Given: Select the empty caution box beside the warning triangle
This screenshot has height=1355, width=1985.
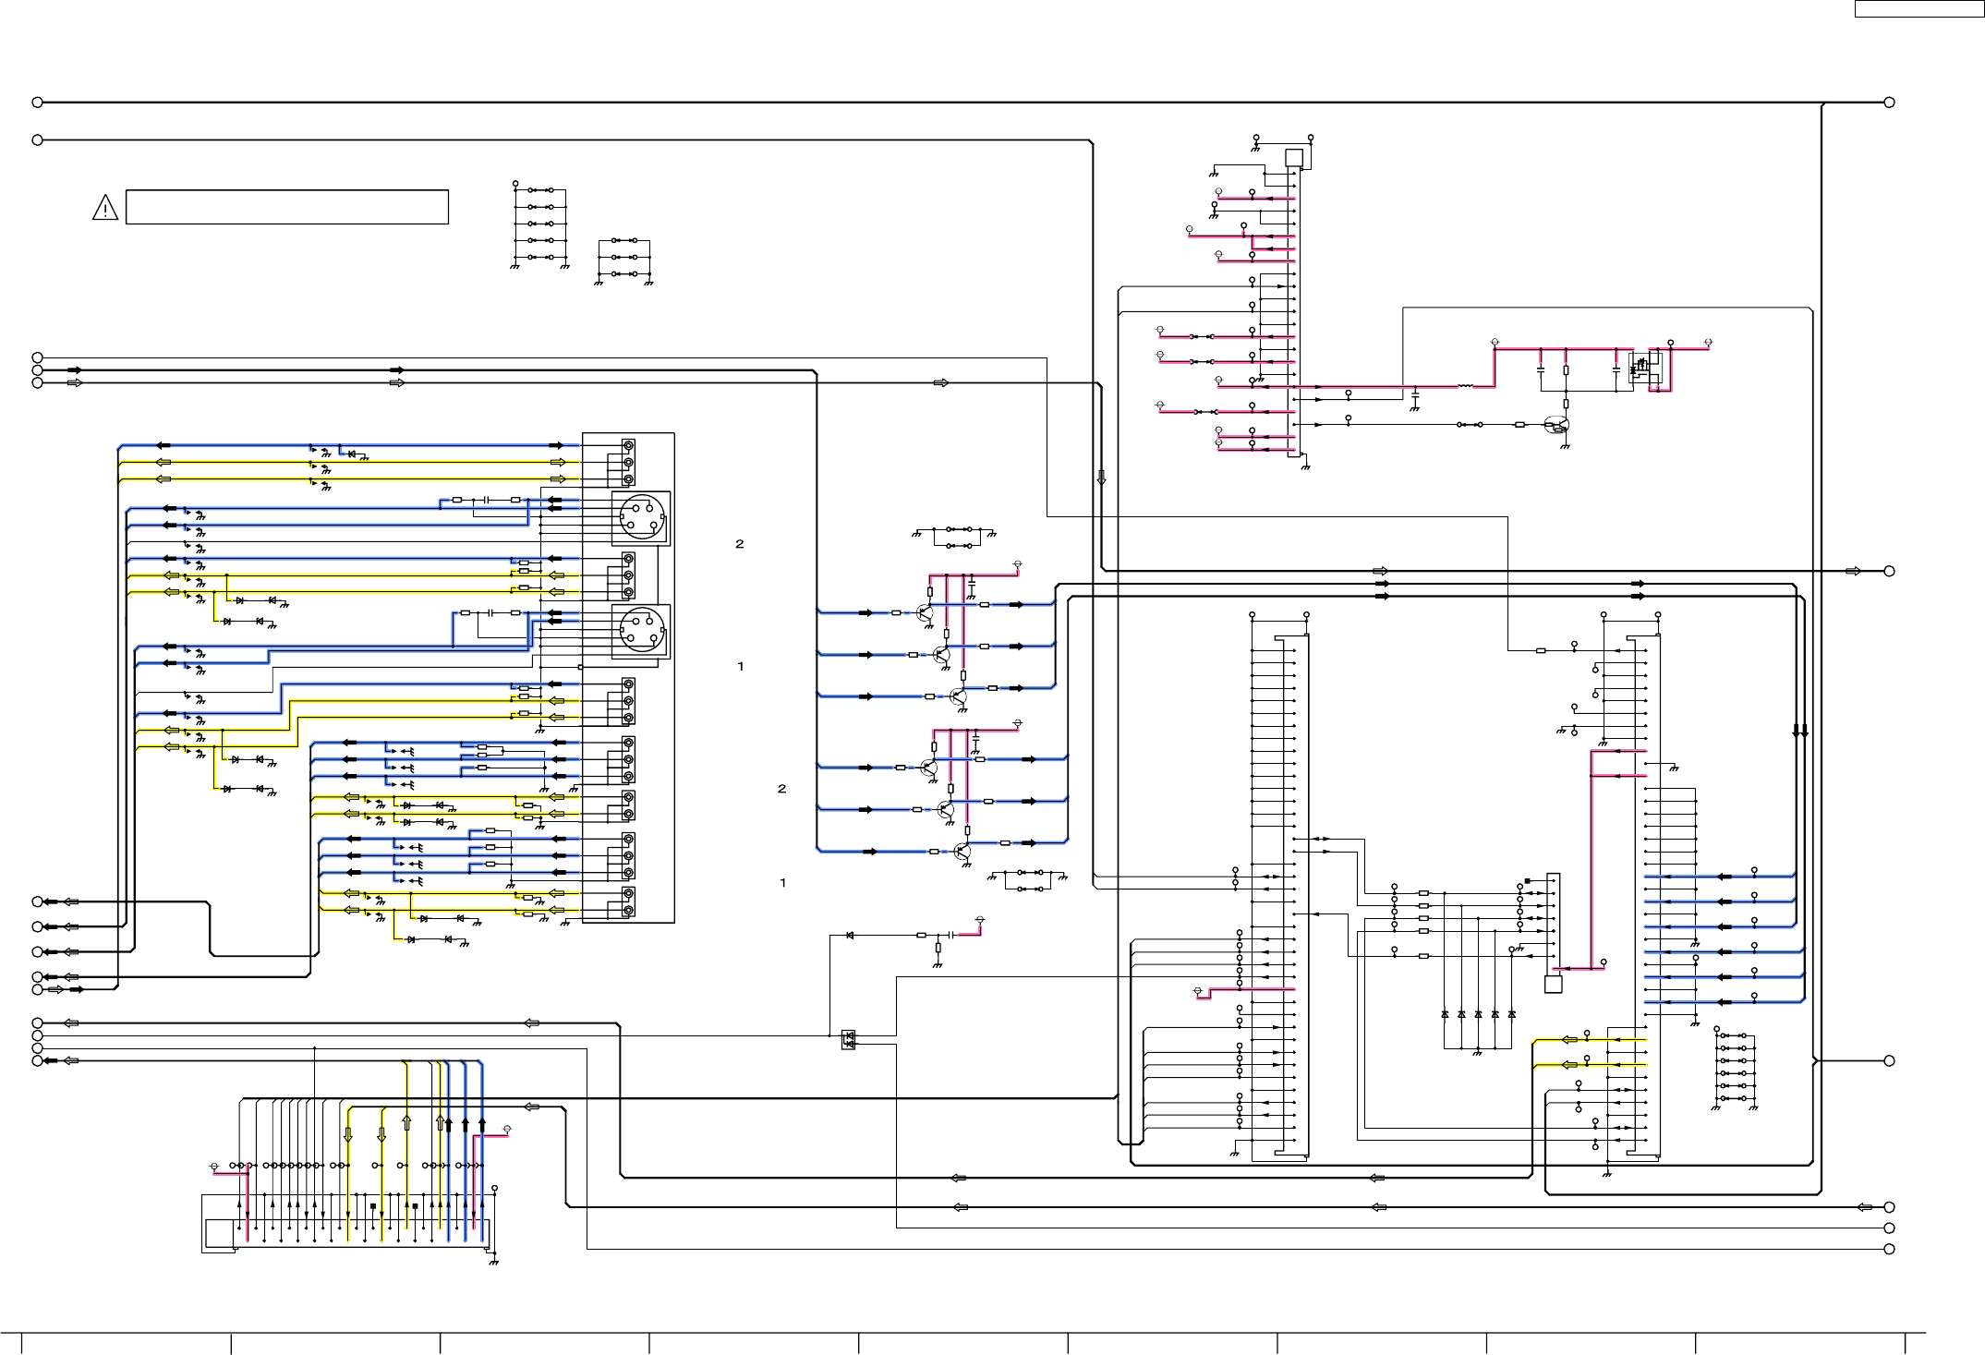Looking at the screenshot, I should (x=287, y=207).
